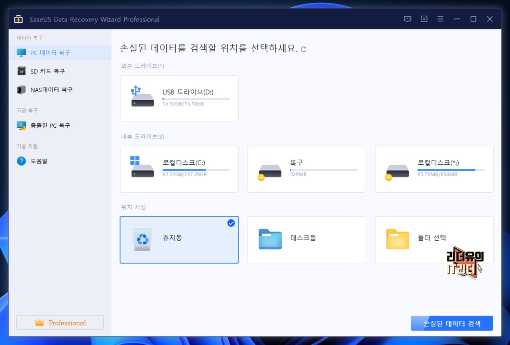Click the blue desktop folder icon
This screenshot has height=345, width=510.
tap(270, 239)
